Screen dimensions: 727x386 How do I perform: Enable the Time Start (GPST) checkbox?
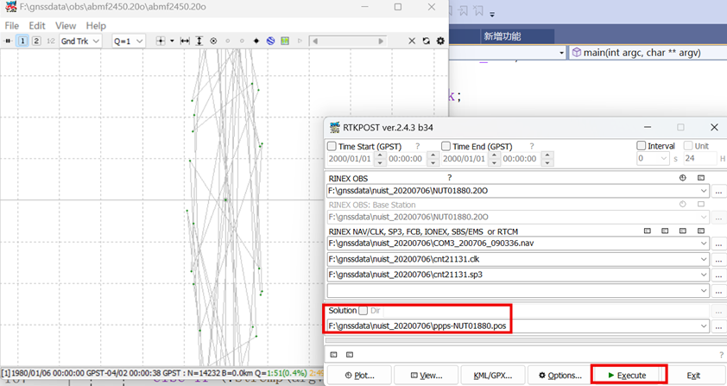point(332,146)
